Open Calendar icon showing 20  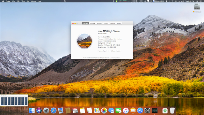point(75,111)
